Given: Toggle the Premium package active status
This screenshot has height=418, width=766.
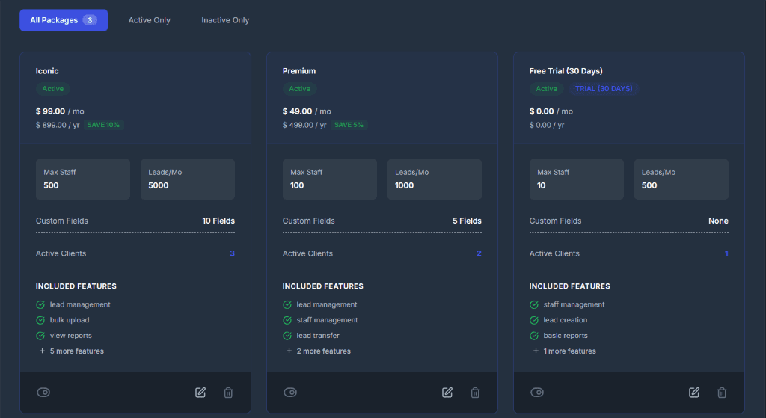Looking at the screenshot, I should point(290,392).
